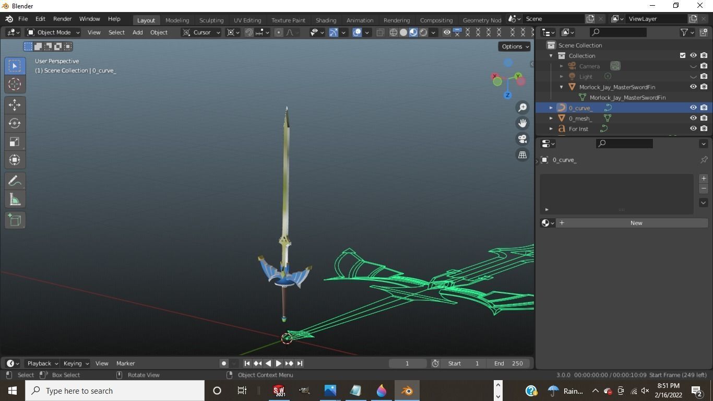The width and height of the screenshot is (713, 401).
Task: Add a material slot with plus
Action: pos(704,179)
